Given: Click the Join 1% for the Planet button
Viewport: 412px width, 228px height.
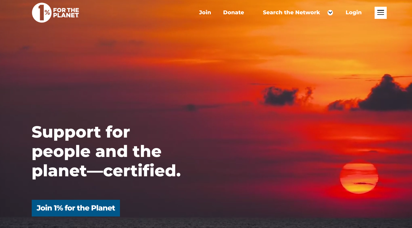Looking at the screenshot, I should coord(76,208).
